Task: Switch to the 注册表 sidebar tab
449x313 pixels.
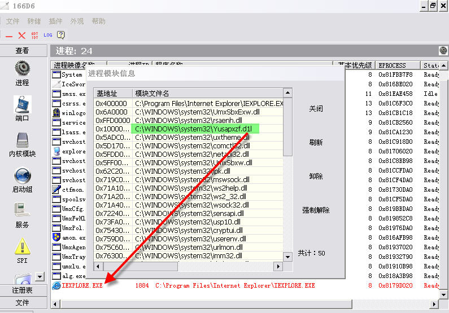Action: pos(23,290)
